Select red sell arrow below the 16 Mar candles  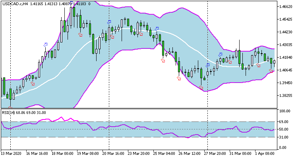pyautogui.click(x=33, y=83)
